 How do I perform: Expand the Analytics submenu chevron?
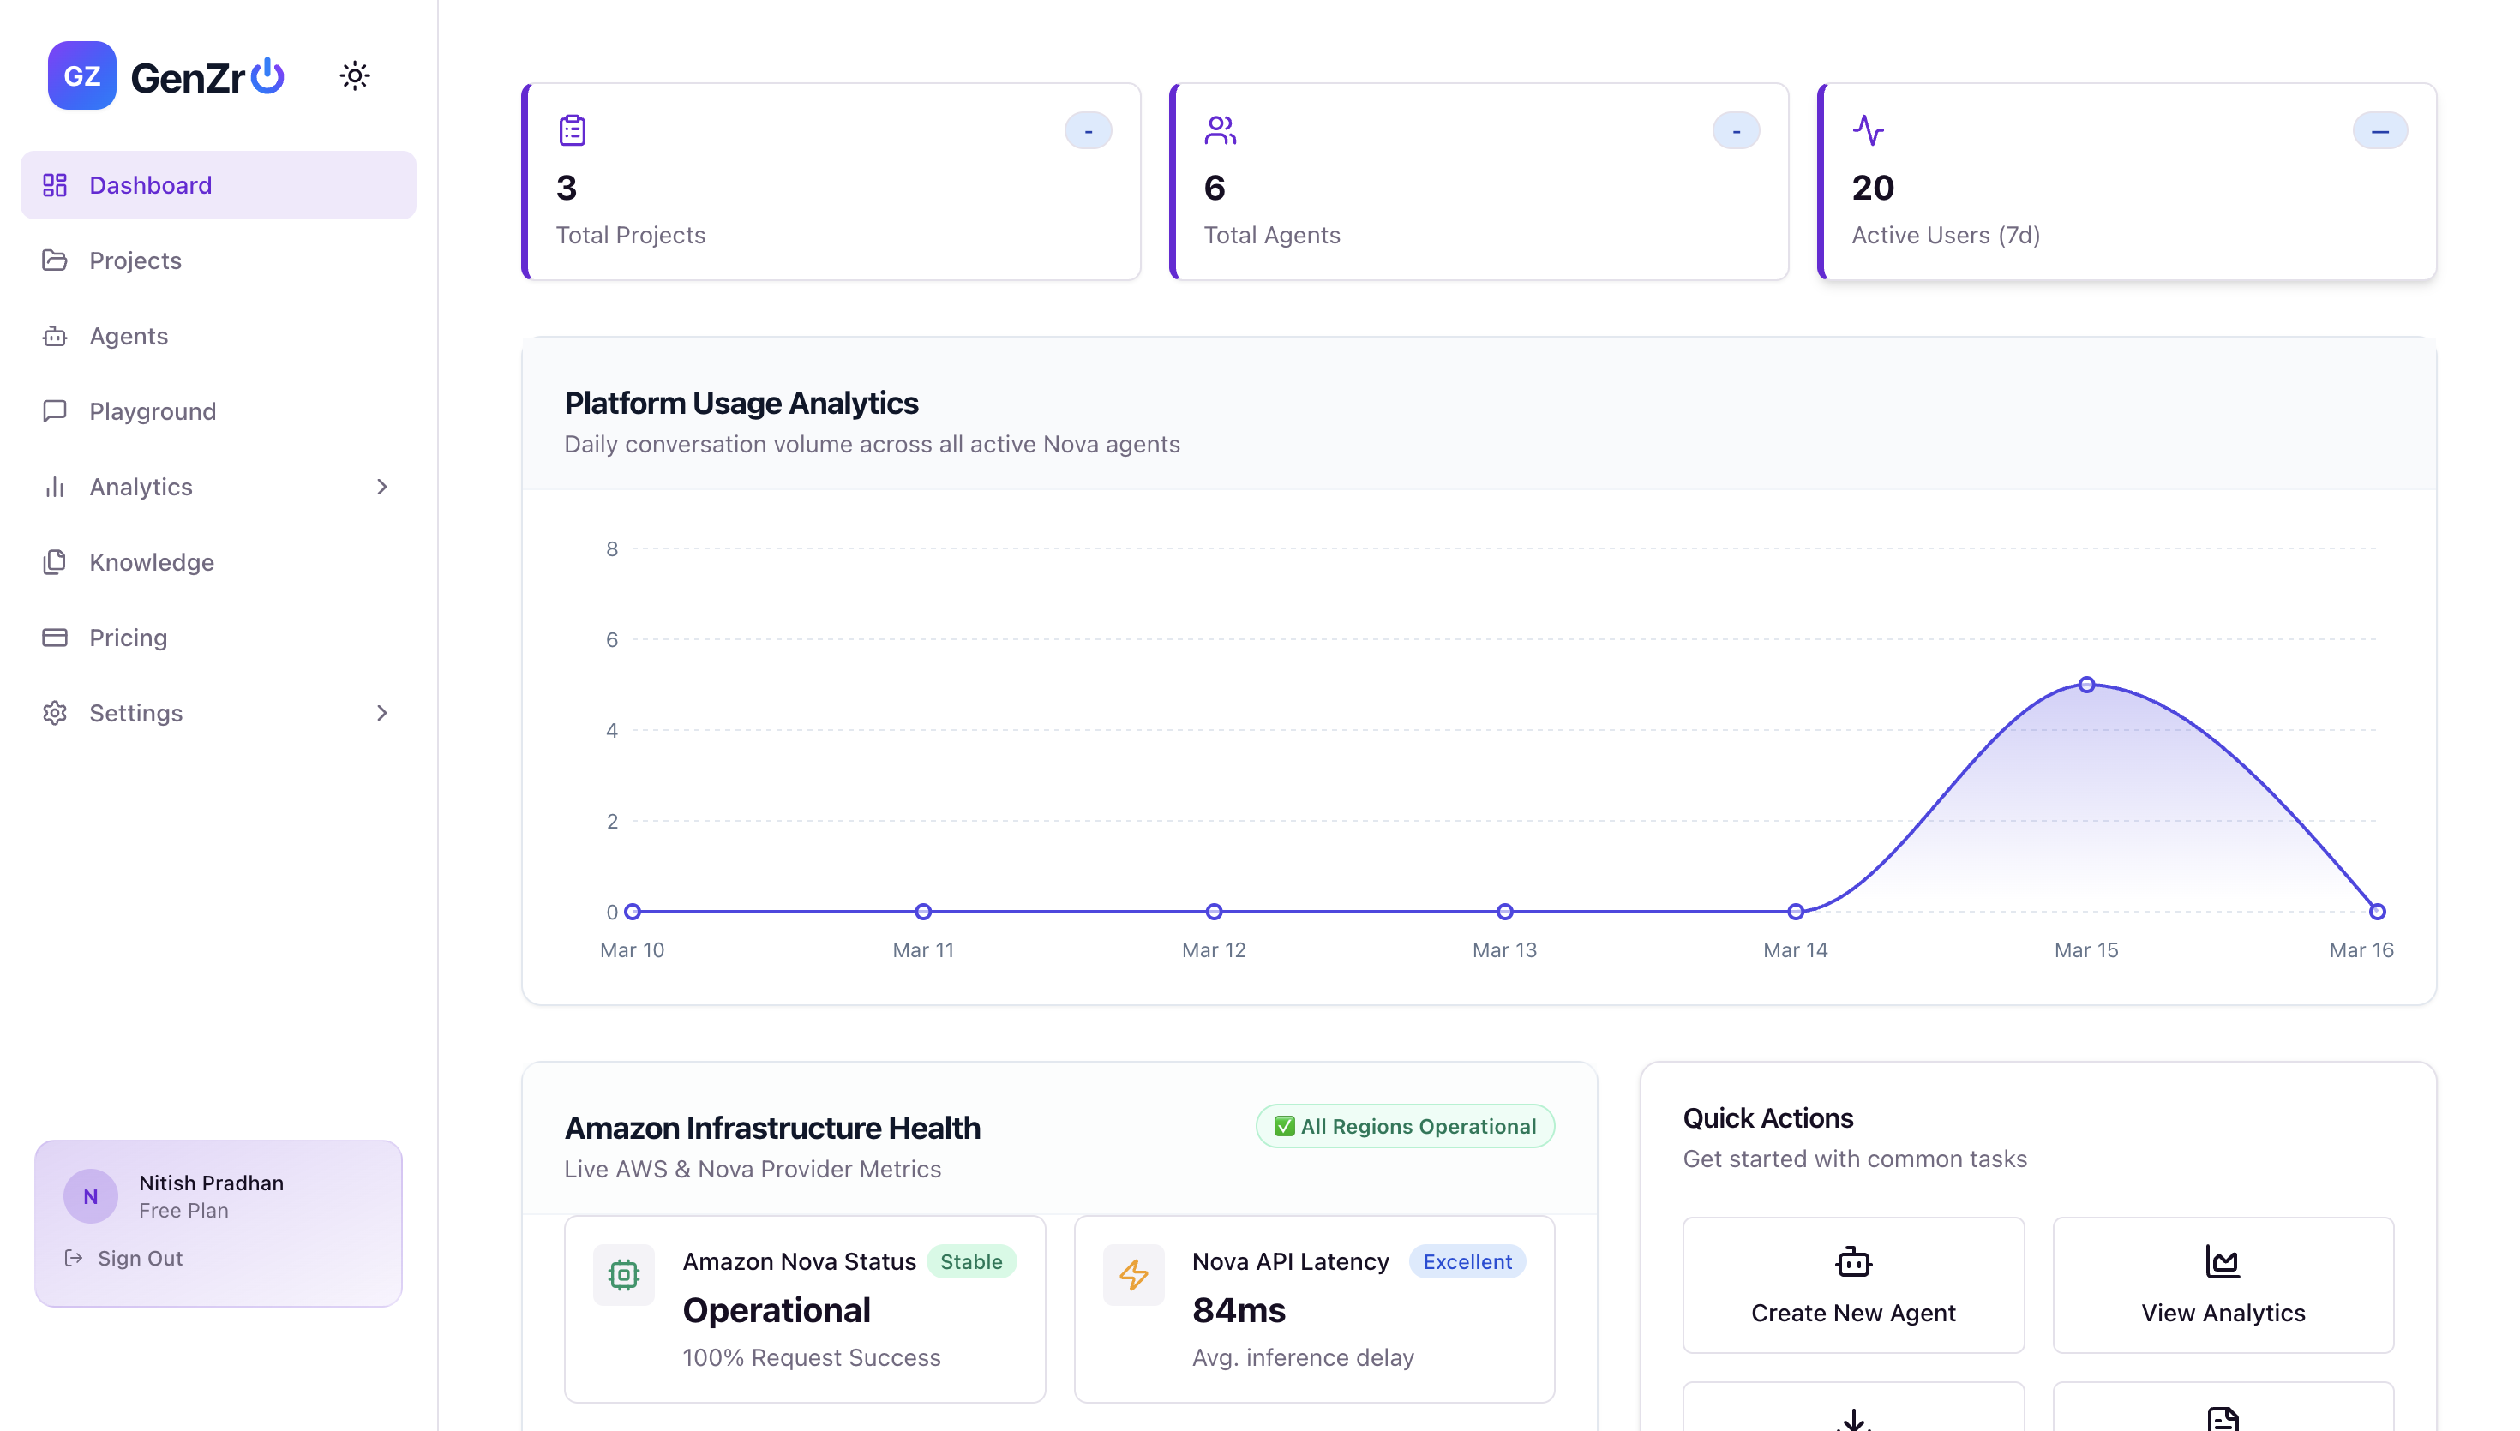click(x=381, y=487)
